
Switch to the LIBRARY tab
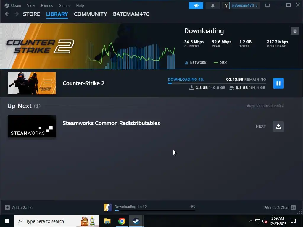(x=57, y=14)
